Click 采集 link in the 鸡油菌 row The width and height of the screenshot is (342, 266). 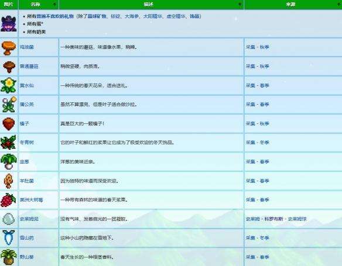point(251,47)
